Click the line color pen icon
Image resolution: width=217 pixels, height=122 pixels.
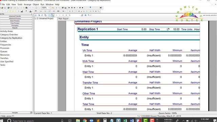coord(22,11)
